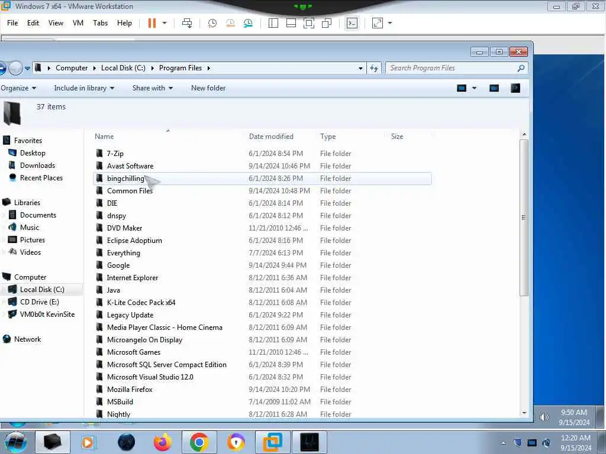
Task: Open the Tabs menu
Action: click(100, 23)
